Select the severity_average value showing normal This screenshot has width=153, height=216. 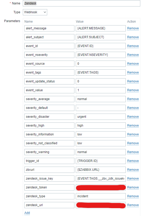[99, 99]
